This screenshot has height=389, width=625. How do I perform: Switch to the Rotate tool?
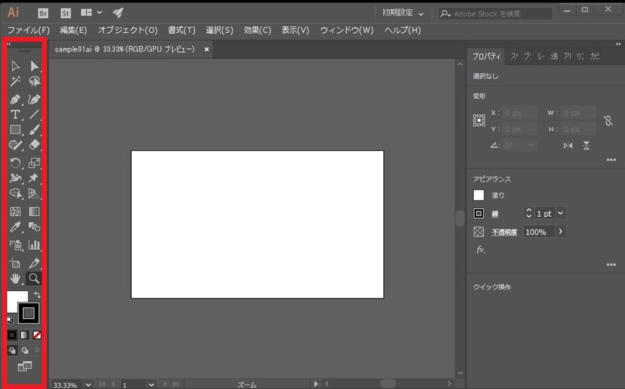(15, 162)
